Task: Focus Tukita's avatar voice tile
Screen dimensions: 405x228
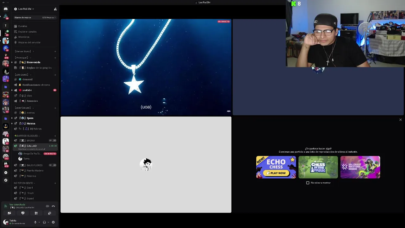Action: tap(146, 165)
